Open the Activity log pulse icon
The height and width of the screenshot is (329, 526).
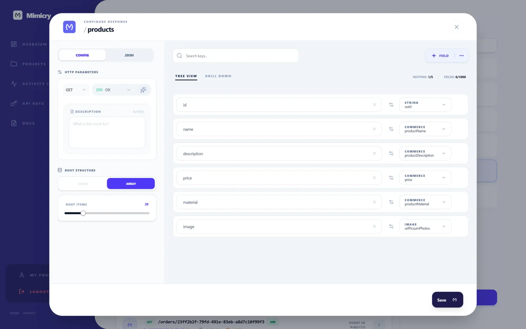coord(14,84)
